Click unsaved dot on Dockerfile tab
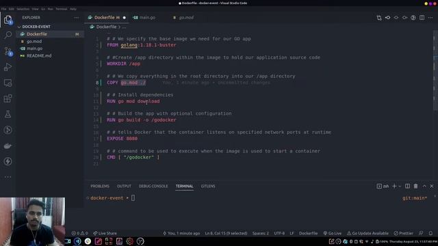Image resolution: width=438 pixels, height=246 pixels. pyautogui.click(x=125, y=18)
